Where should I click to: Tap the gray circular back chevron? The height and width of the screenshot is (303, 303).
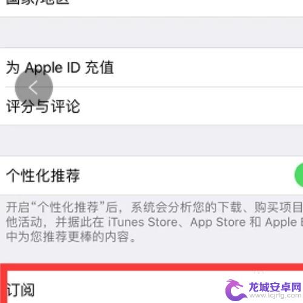[34, 87]
